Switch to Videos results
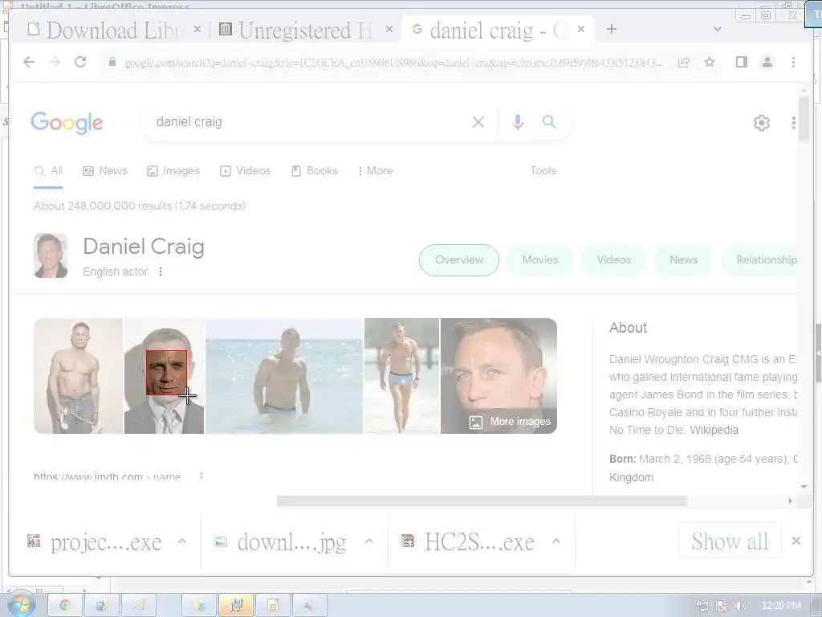The width and height of the screenshot is (822, 617). click(246, 171)
